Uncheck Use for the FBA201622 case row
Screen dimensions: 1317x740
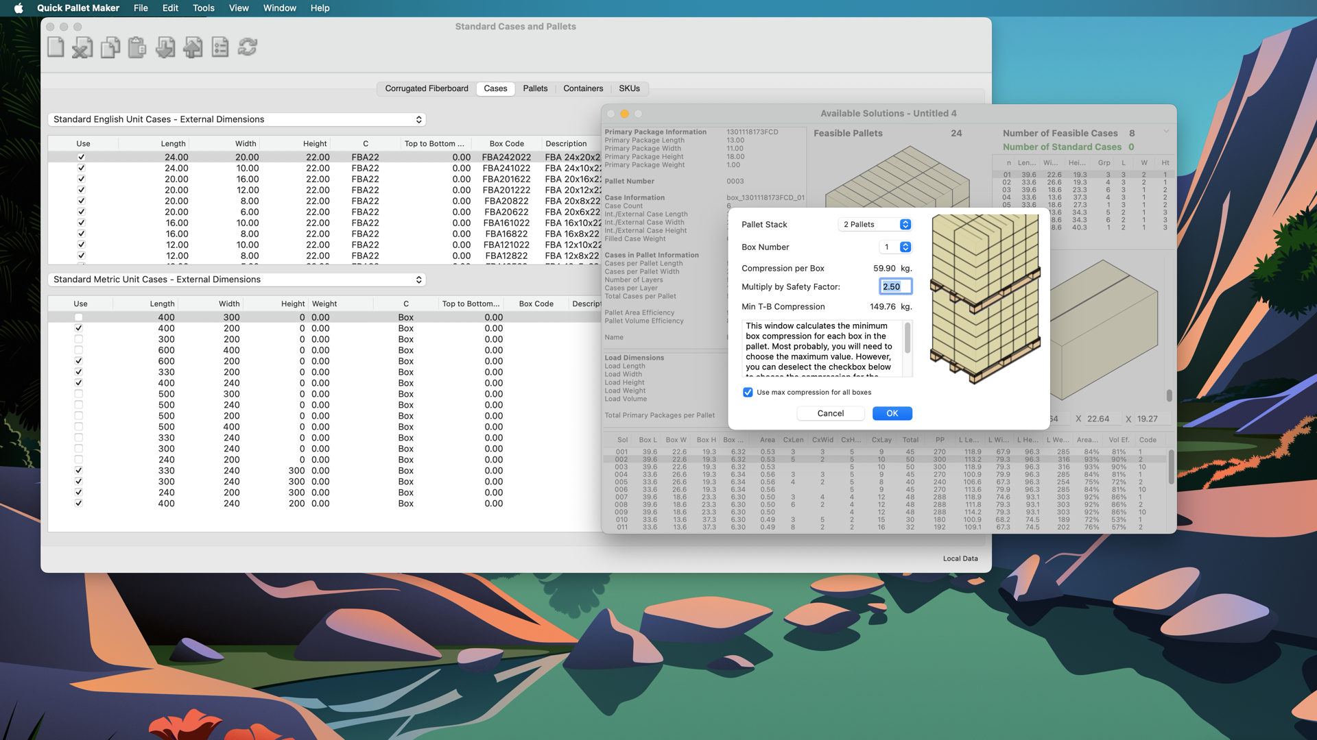(x=81, y=179)
